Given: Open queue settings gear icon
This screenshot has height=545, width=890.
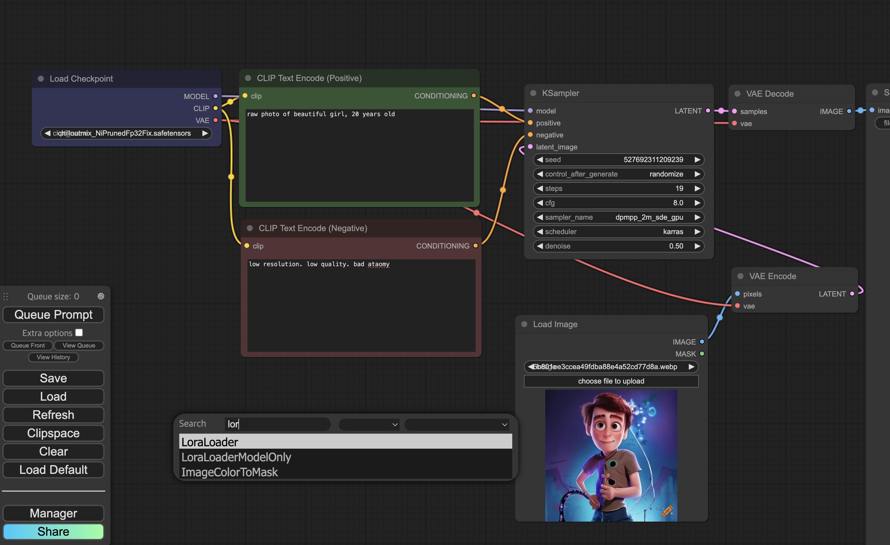Looking at the screenshot, I should (101, 296).
